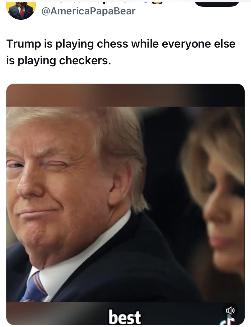Click the blue striped tie in the video
251x327 pixels.
34,287
